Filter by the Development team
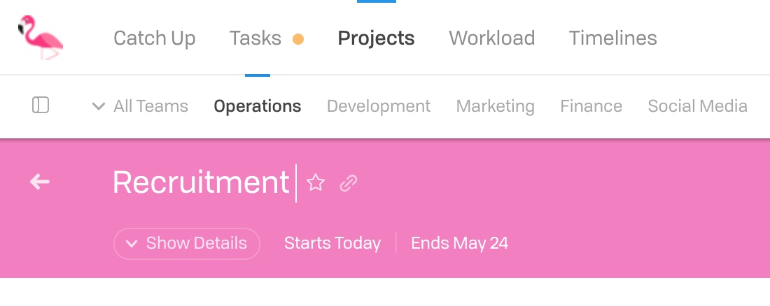Screen dimensions: 770x306 click(x=379, y=106)
